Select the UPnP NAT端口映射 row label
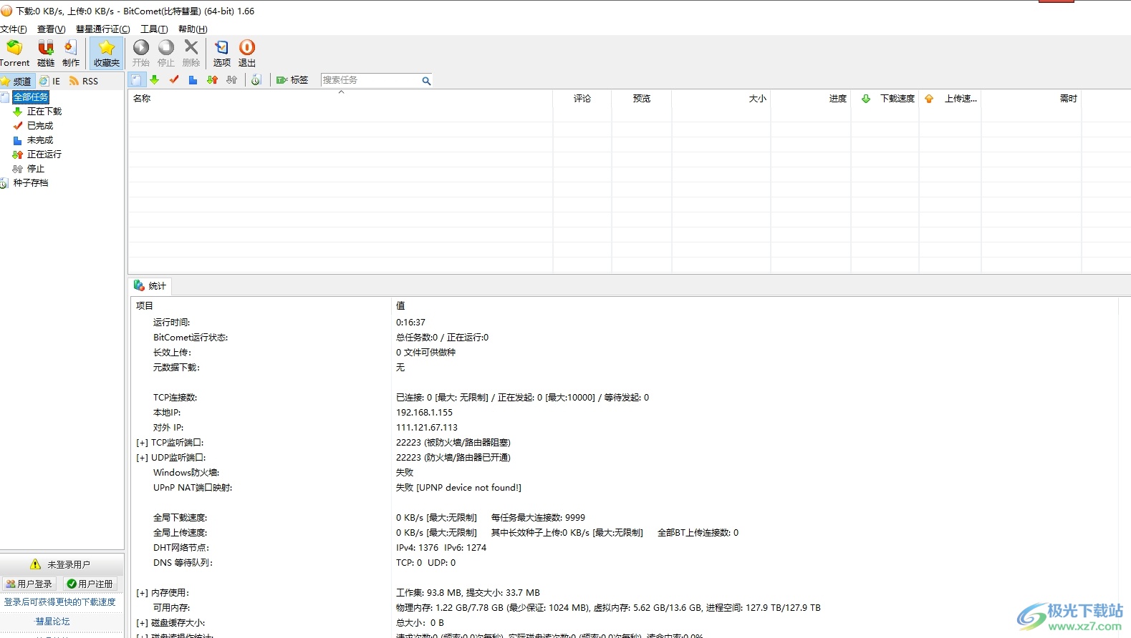This screenshot has width=1131, height=638. (x=193, y=488)
